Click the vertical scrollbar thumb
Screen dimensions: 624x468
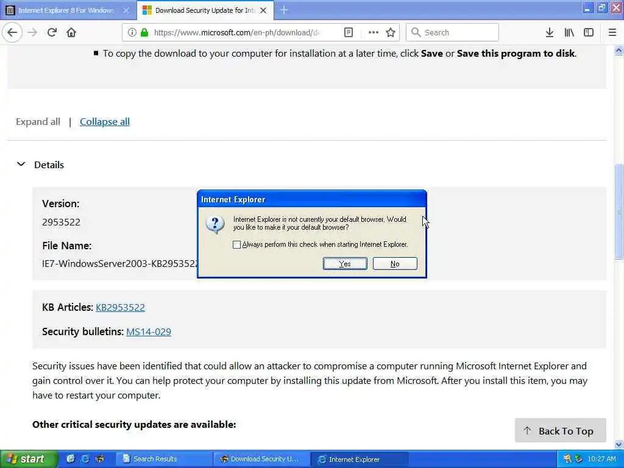point(619,211)
